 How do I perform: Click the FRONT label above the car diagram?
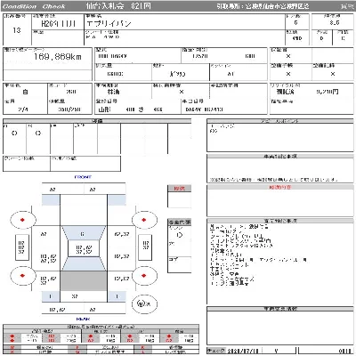click(83, 177)
